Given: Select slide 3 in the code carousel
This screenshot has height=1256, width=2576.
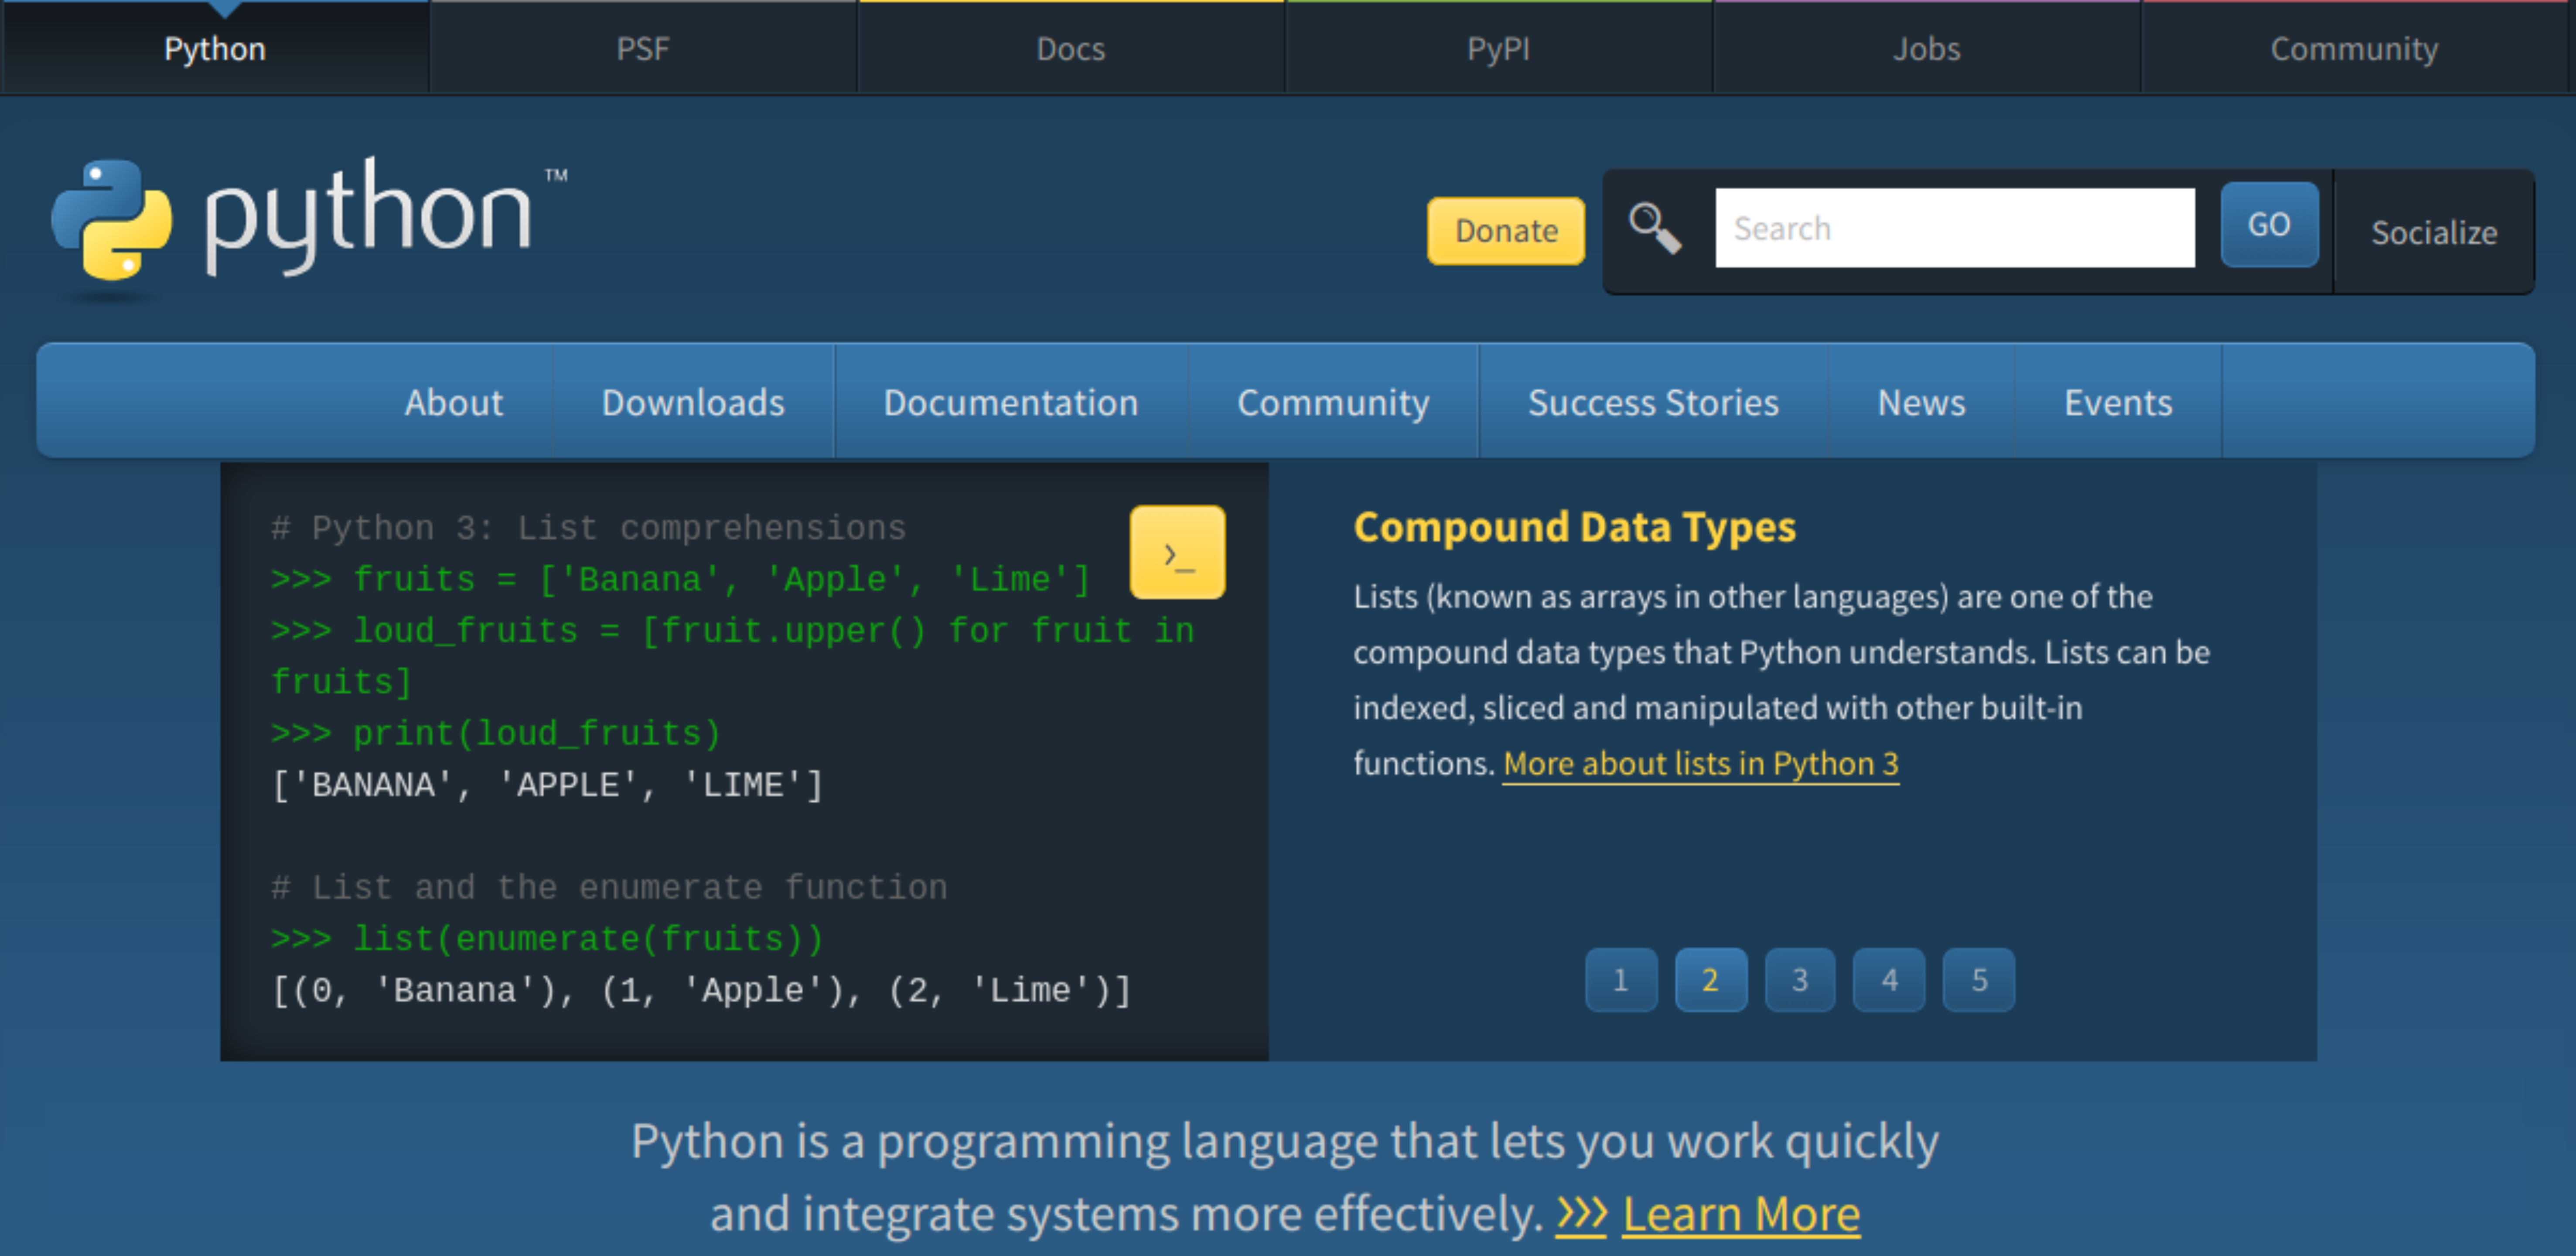Looking at the screenshot, I should tap(1799, 980).
